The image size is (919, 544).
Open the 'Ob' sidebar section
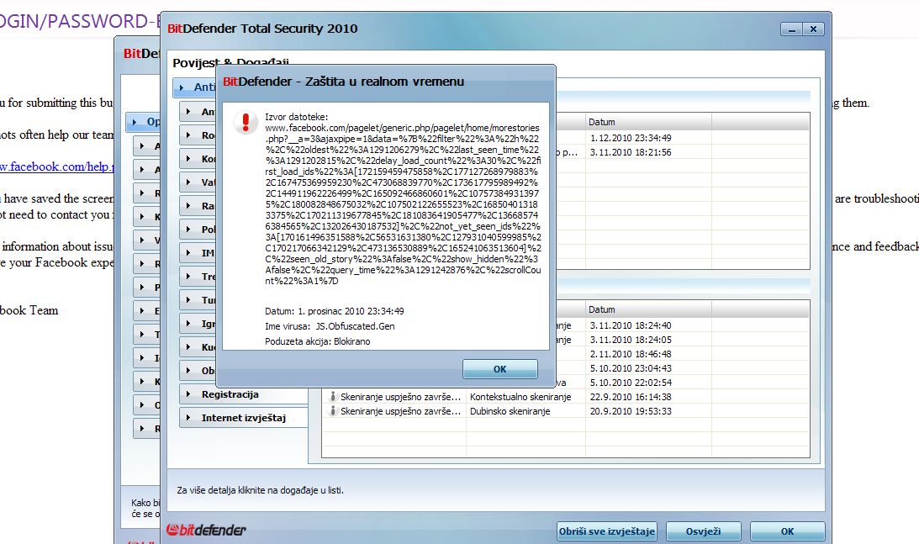click(x=198, y=371)
